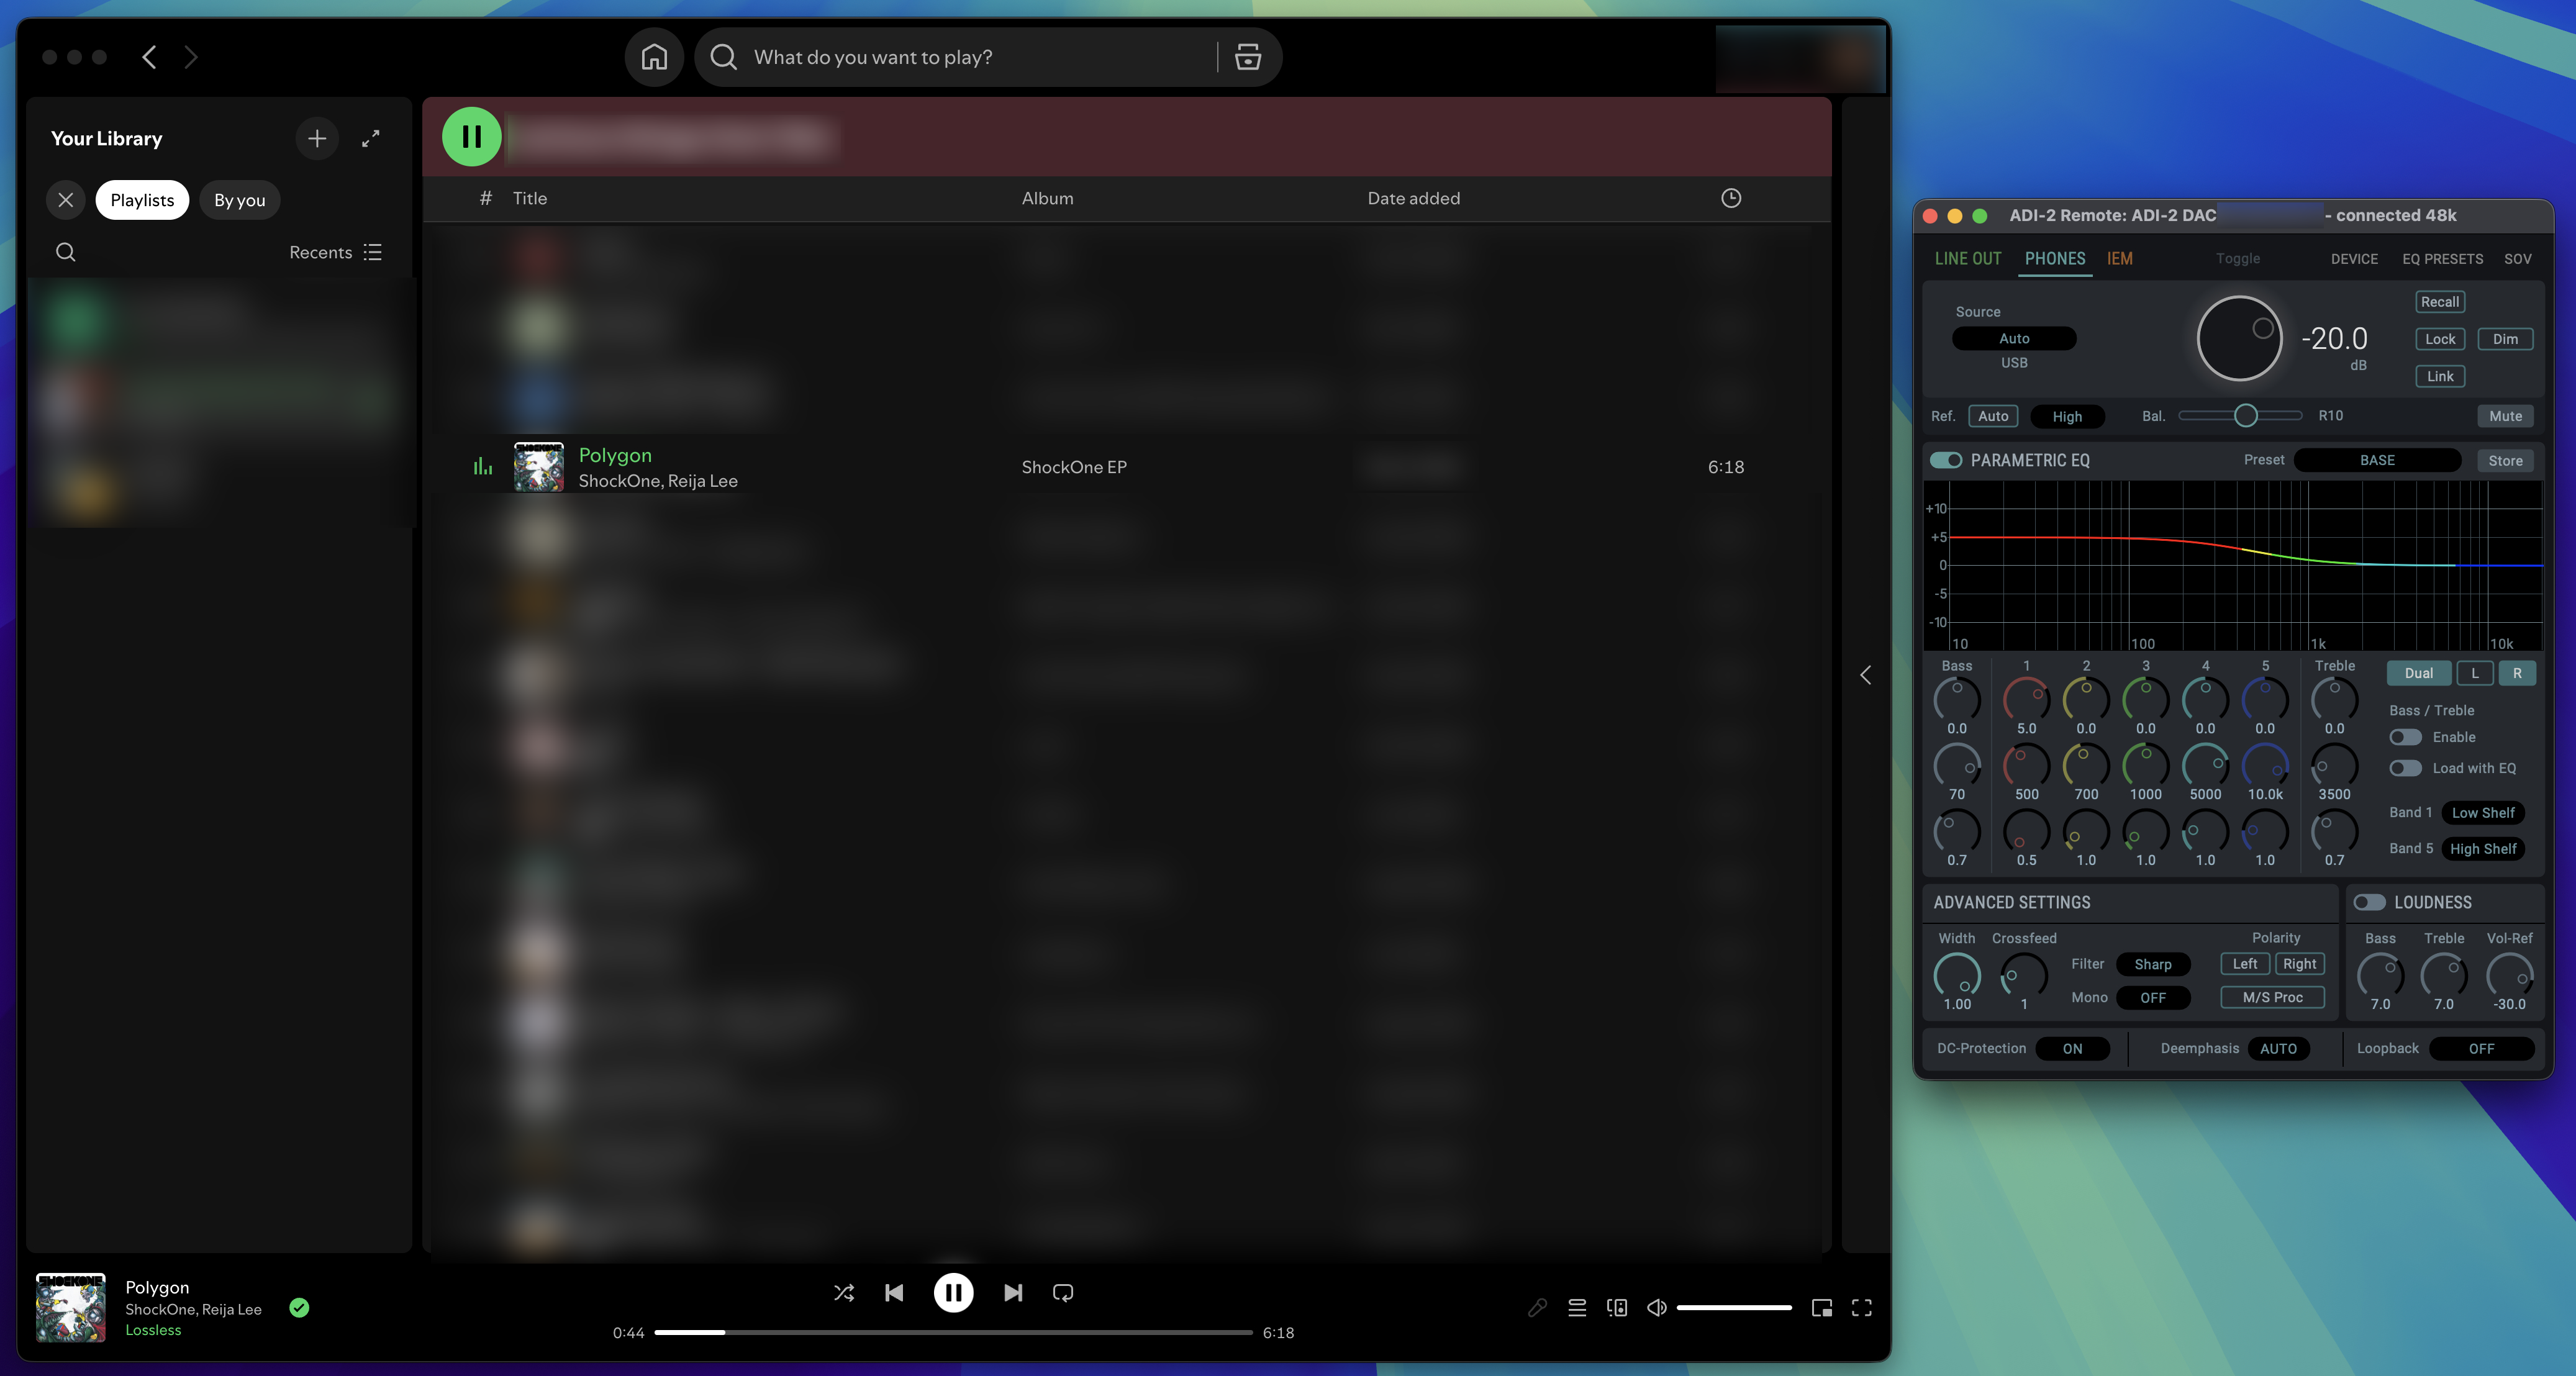Click the balance slider handle
Image resolution: width=2576 pixels, height=1376 pixels.
point(2245,416)
